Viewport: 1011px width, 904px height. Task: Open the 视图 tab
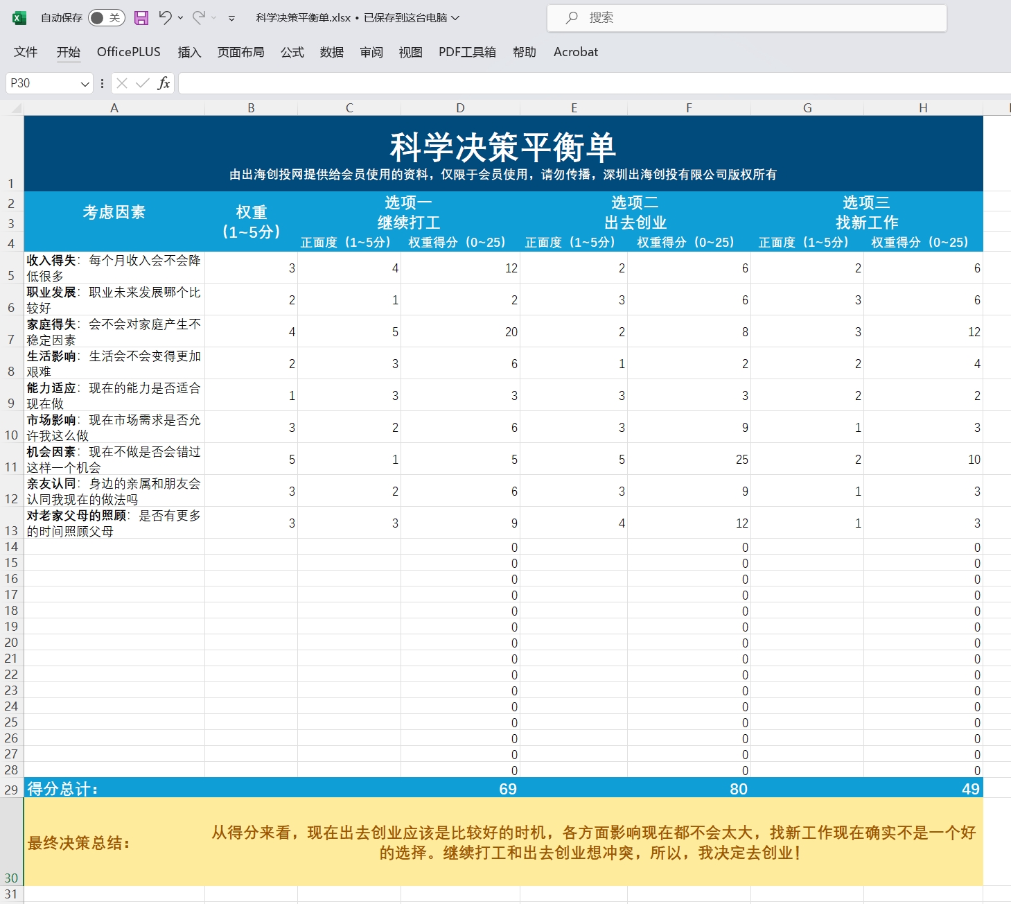click(x=411, y=52)
